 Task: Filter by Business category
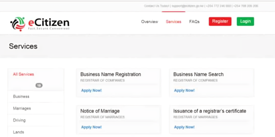(21, 96)
